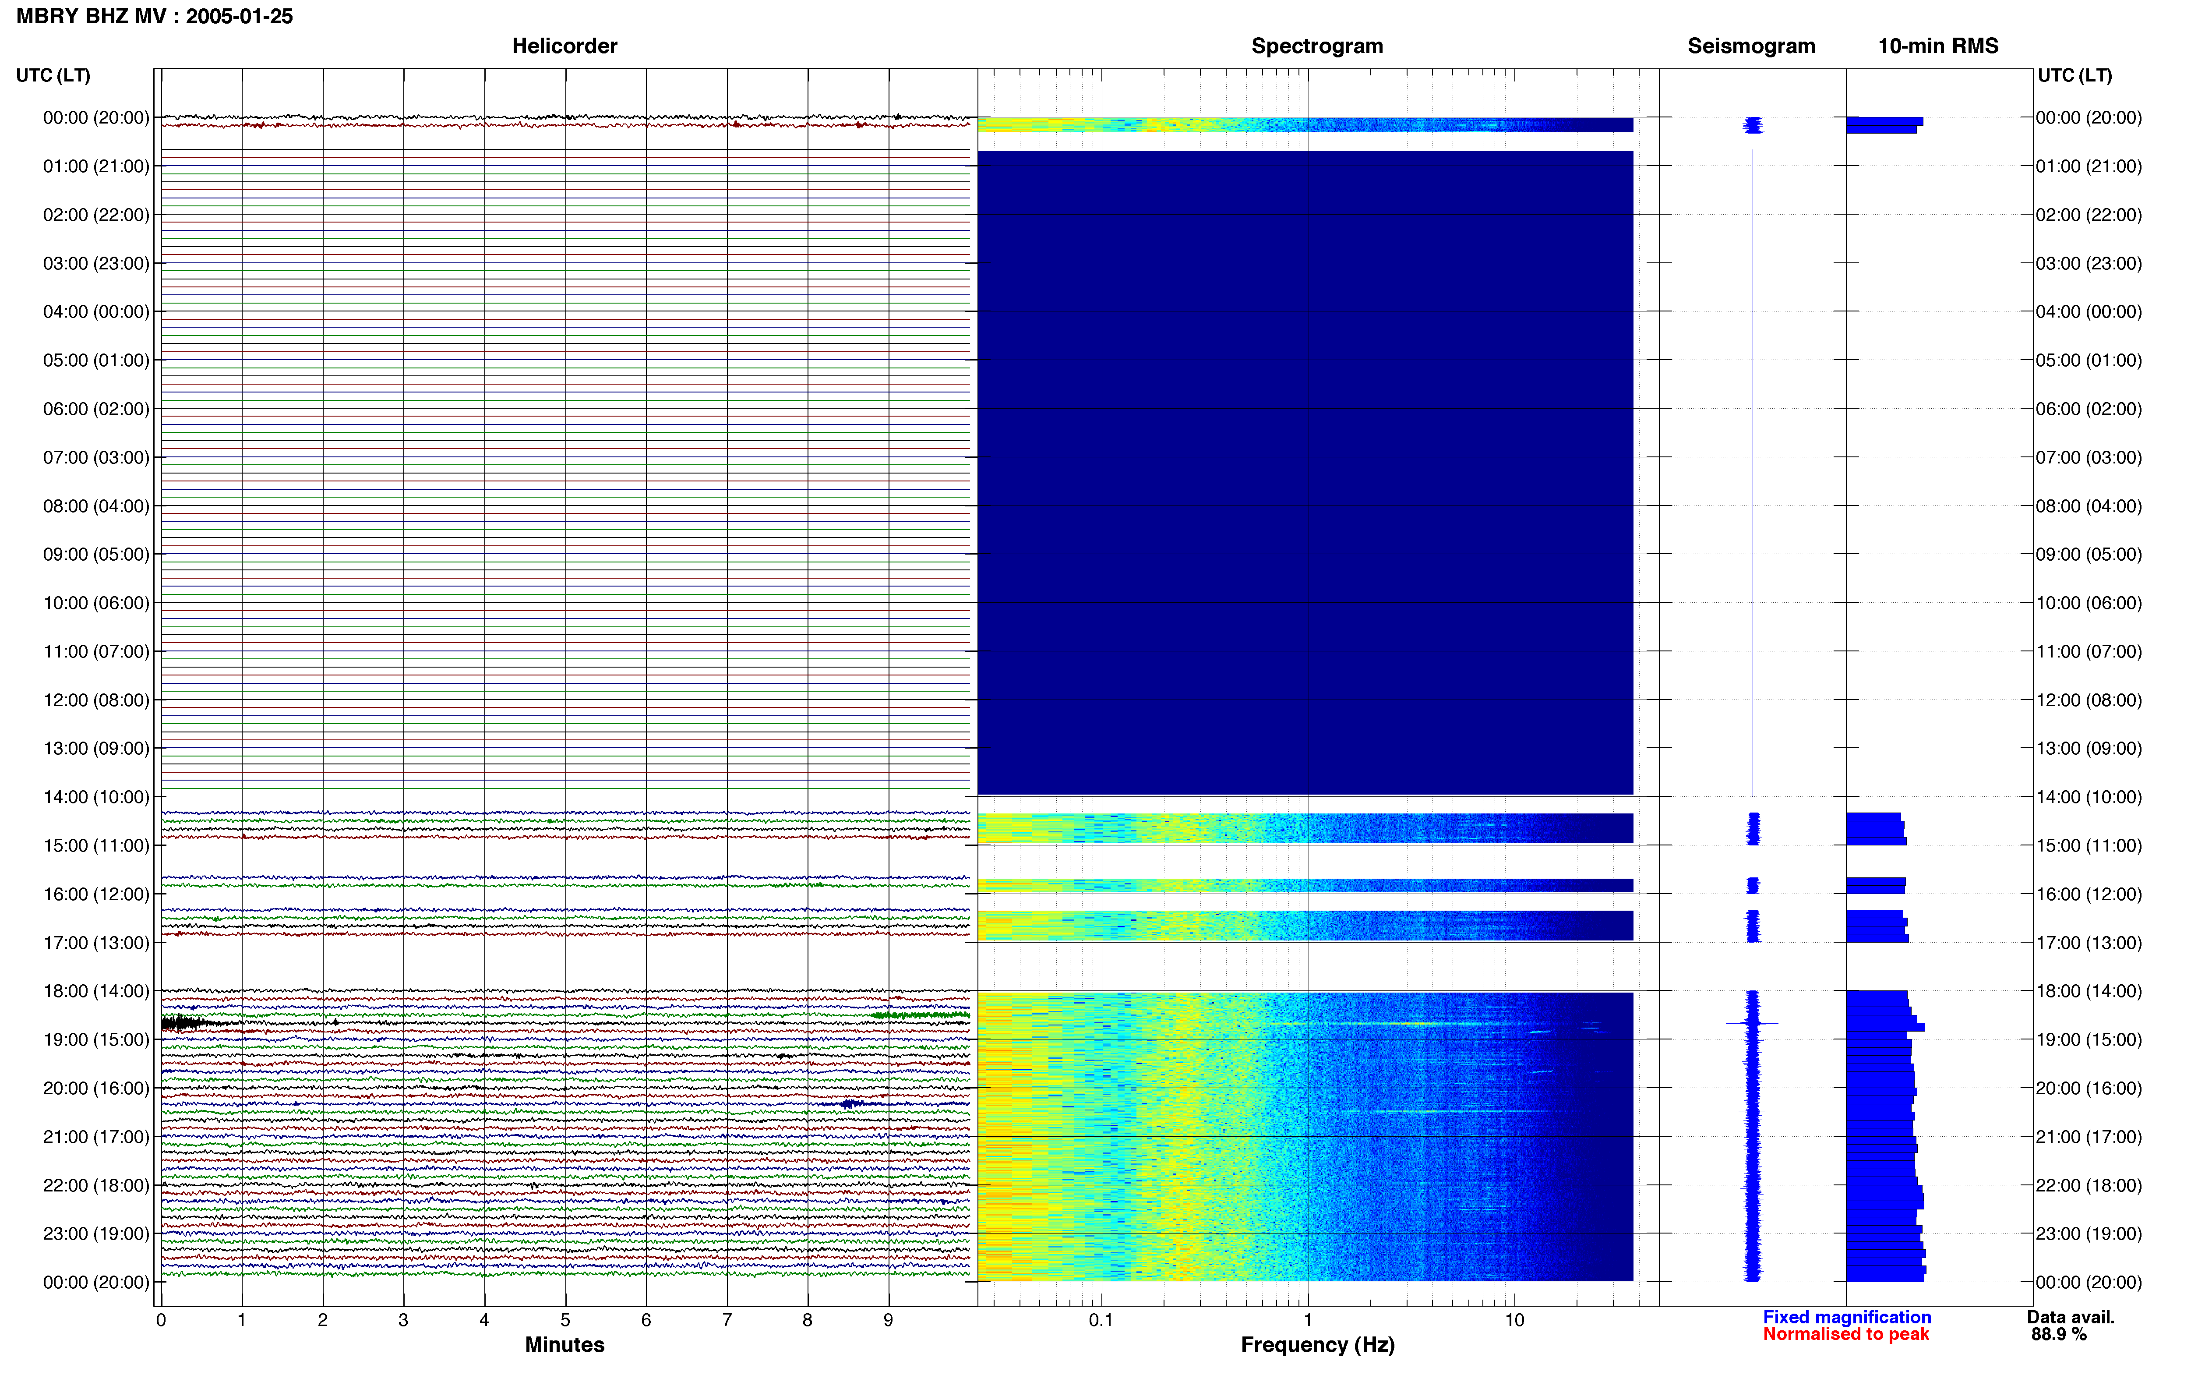Click the right '12:00 (08:00)' time label
2198x1375 pixels.
[2089, 700]
